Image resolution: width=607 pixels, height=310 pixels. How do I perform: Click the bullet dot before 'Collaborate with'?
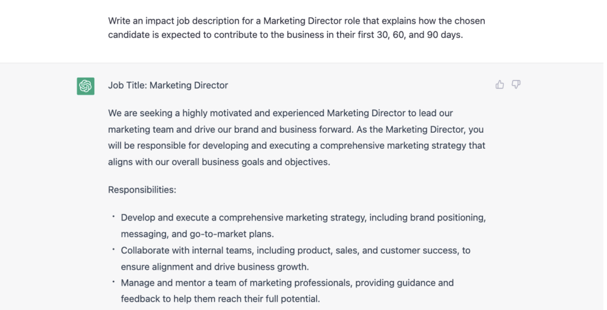[113, 250]
